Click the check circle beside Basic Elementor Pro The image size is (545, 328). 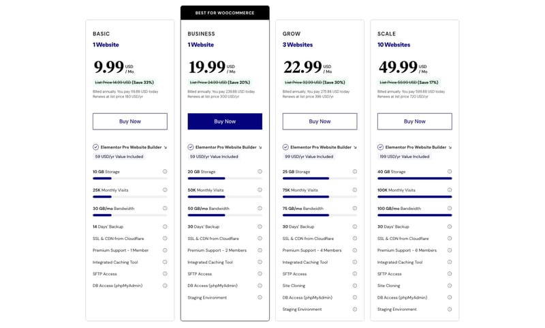tap(95, 147)
